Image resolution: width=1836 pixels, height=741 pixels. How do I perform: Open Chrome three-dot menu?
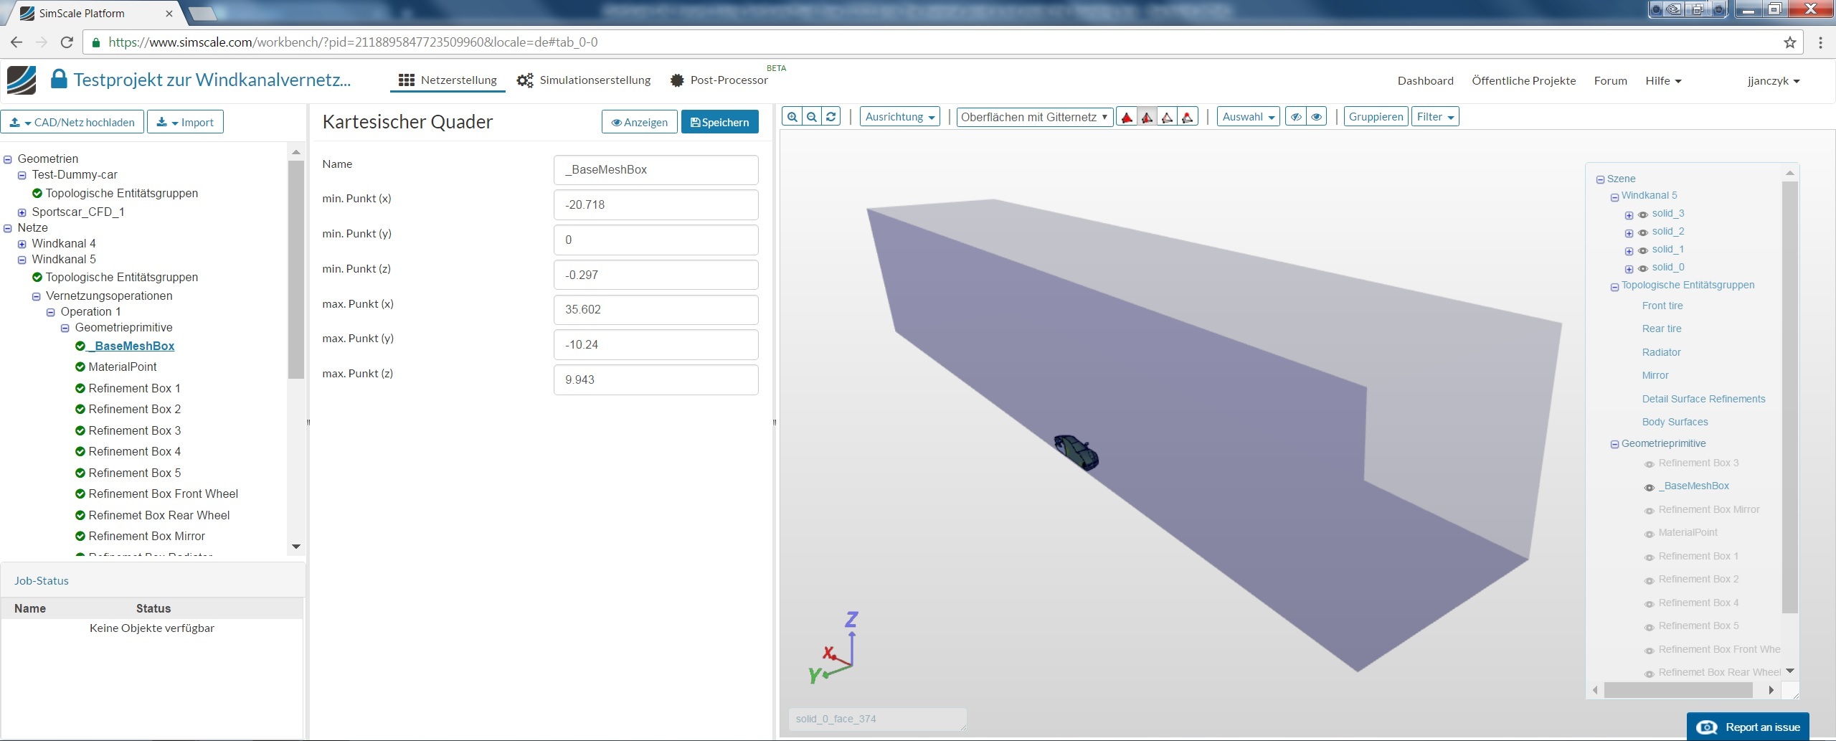pos(1820,42)
